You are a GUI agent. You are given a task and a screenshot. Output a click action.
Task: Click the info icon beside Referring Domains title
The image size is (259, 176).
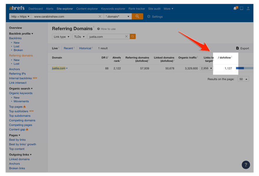click(94, 27)
